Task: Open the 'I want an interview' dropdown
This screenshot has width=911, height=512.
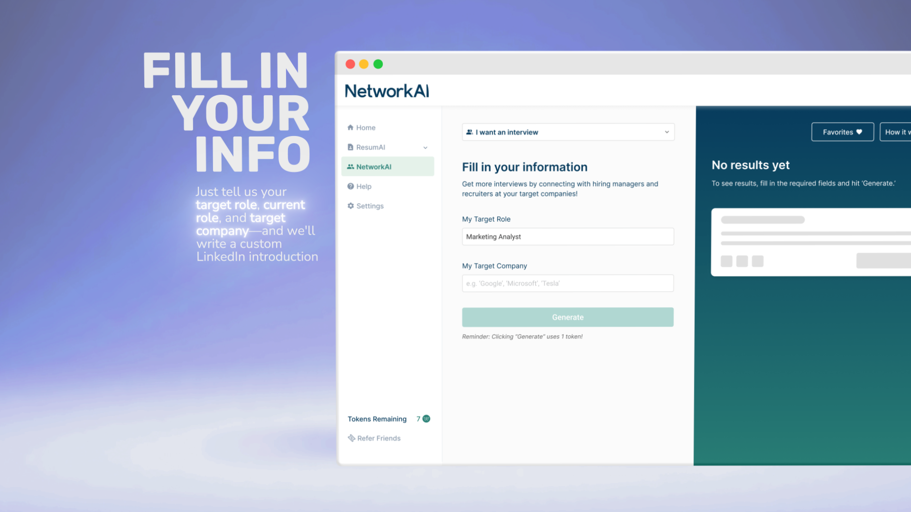Action: click(x=567, y=132)
